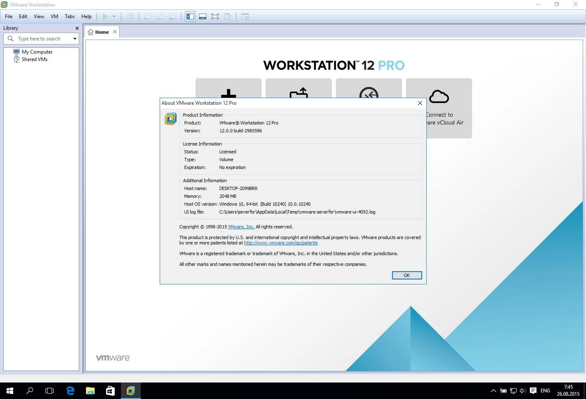This screenshot has height=399, width=586.
Task: Enter full screen mode via toolbar icon
Action: click(x=215, y=16)
